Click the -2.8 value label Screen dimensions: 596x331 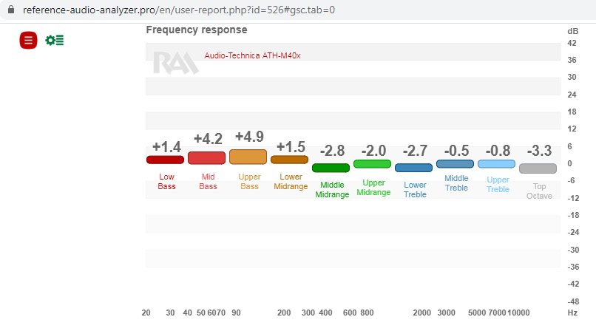tap(332, 151)
